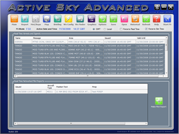179x134 pixels.
Task: Click pilot report issued 11/30/2008 13:57:16 GMT
Action: click(30, 92)
